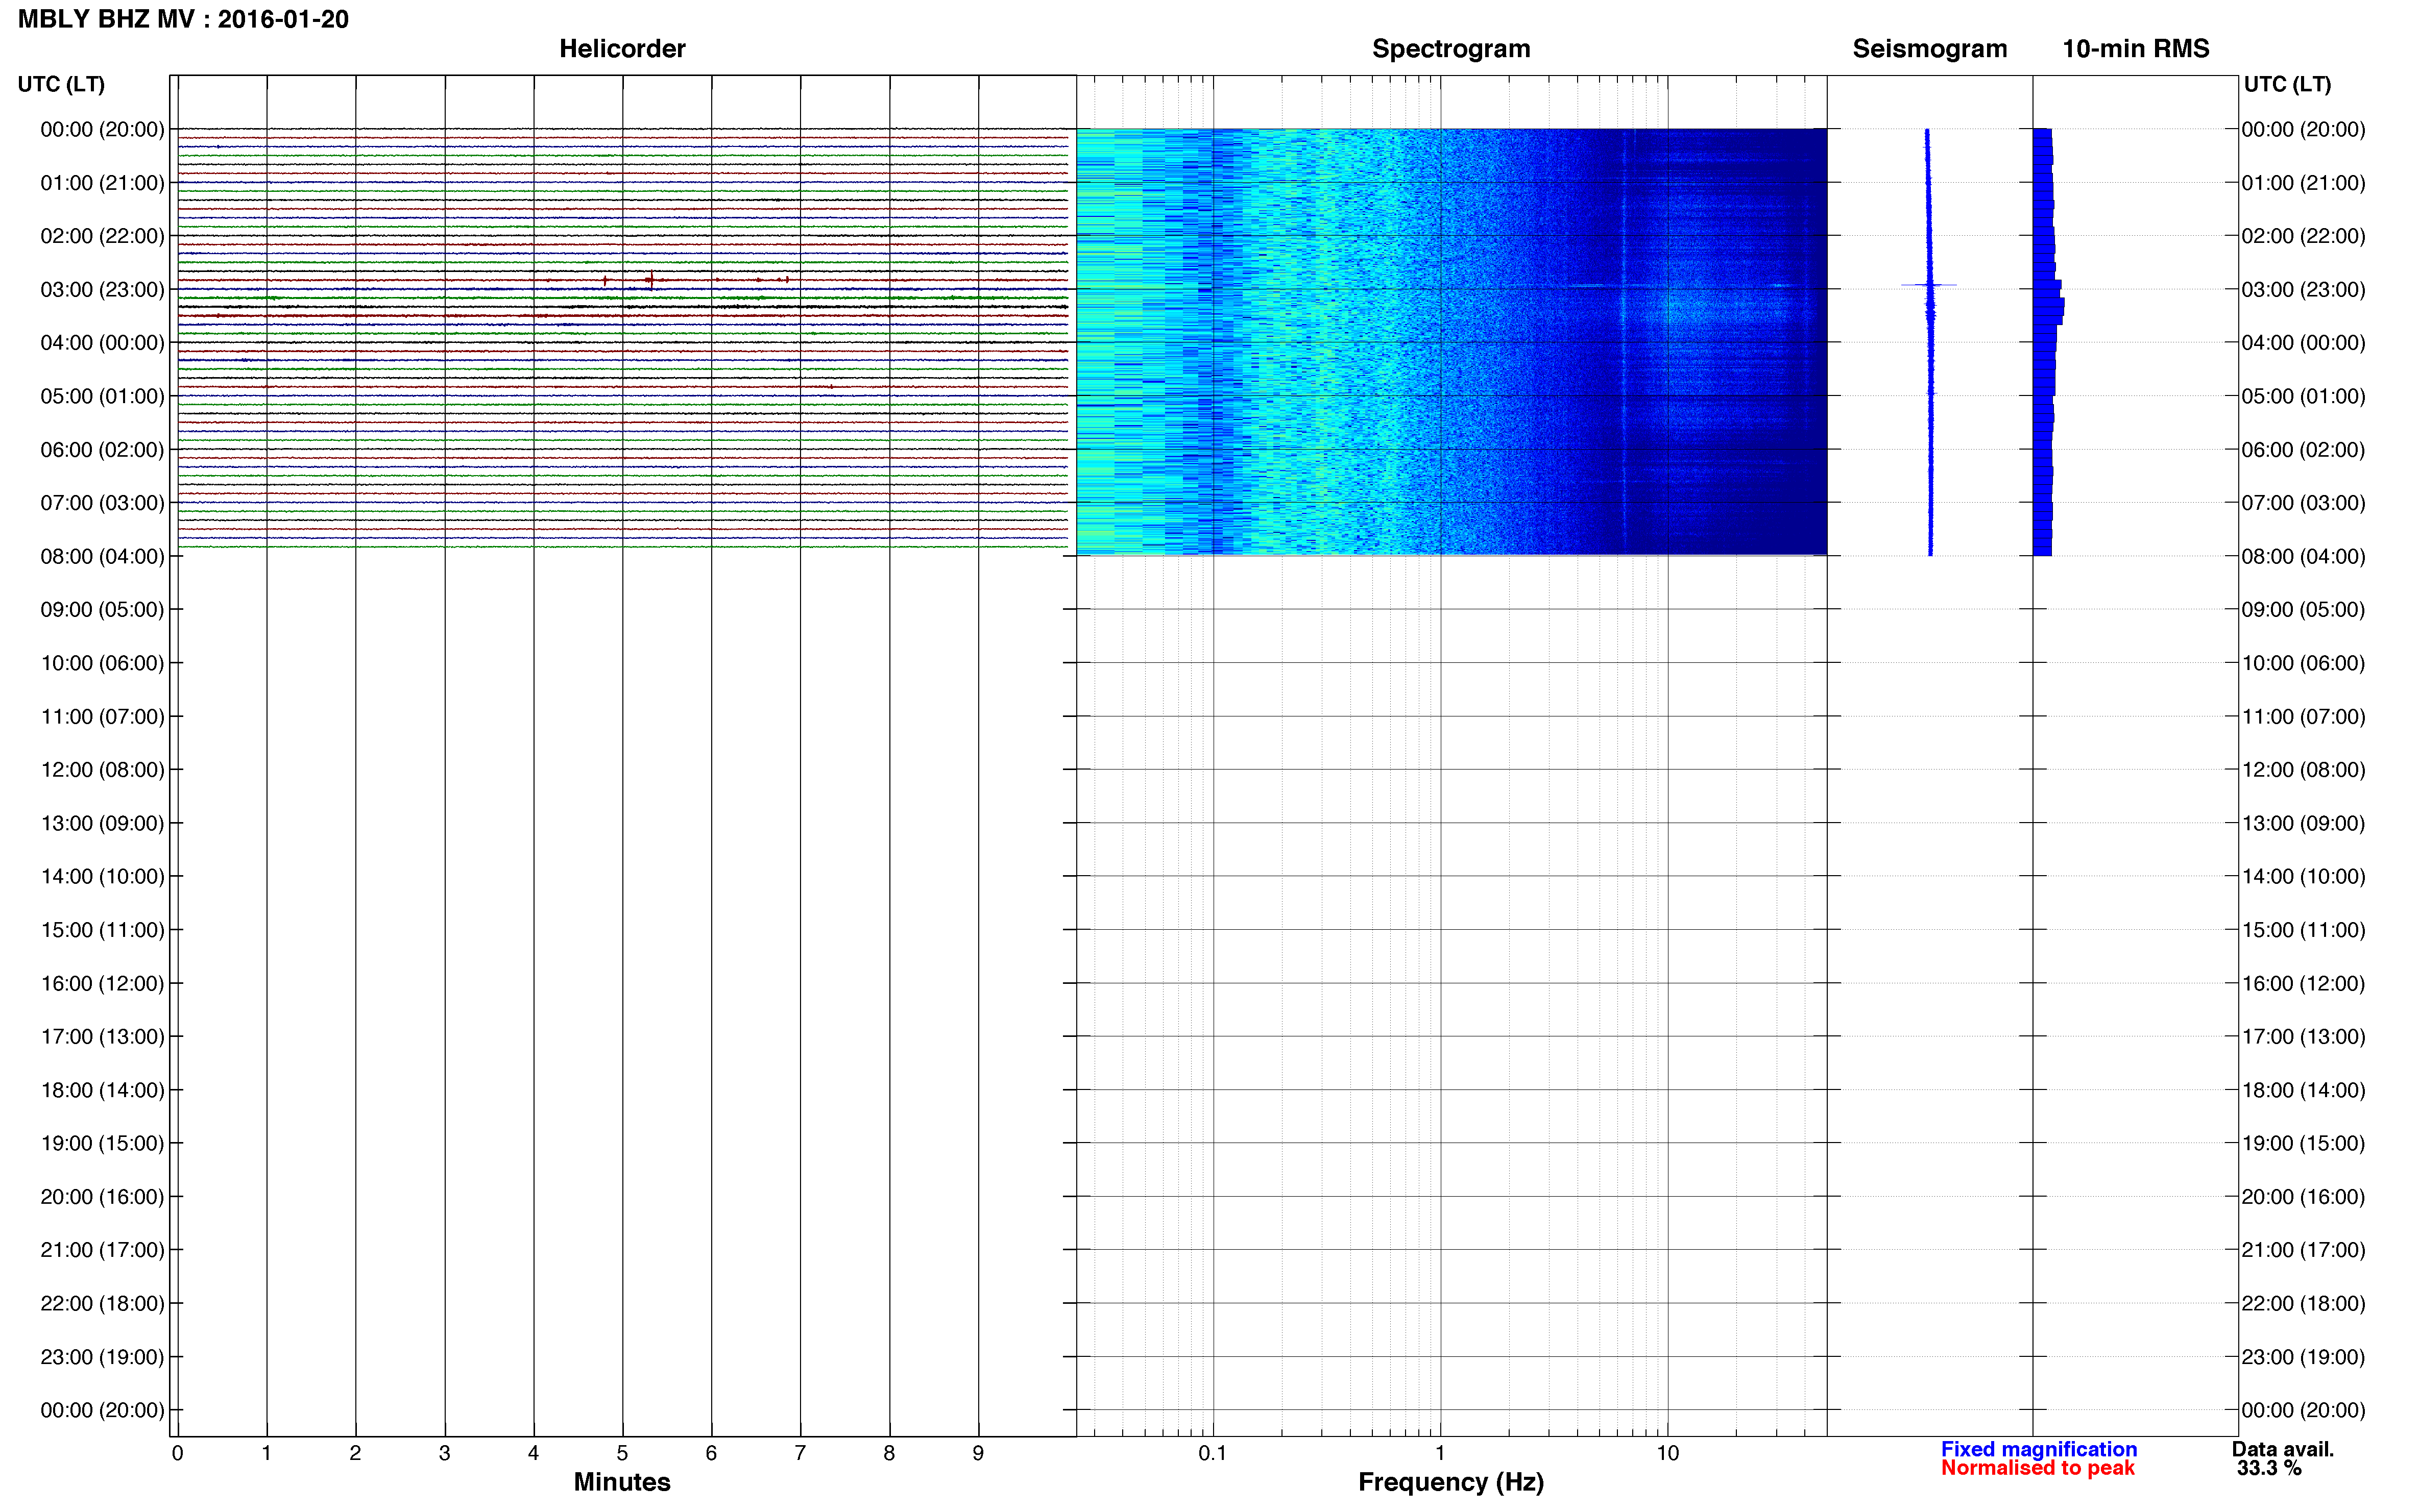This screenshot has height=1512, width=2420.
Task: Click the '1' frequency tick label
Action: (1440, 1453)
